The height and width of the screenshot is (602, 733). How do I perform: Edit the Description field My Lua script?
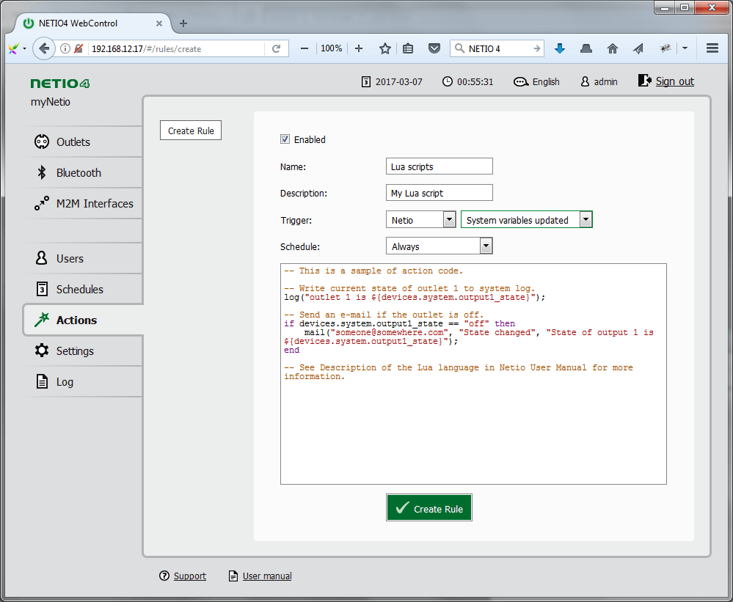(x=439, y=192)
